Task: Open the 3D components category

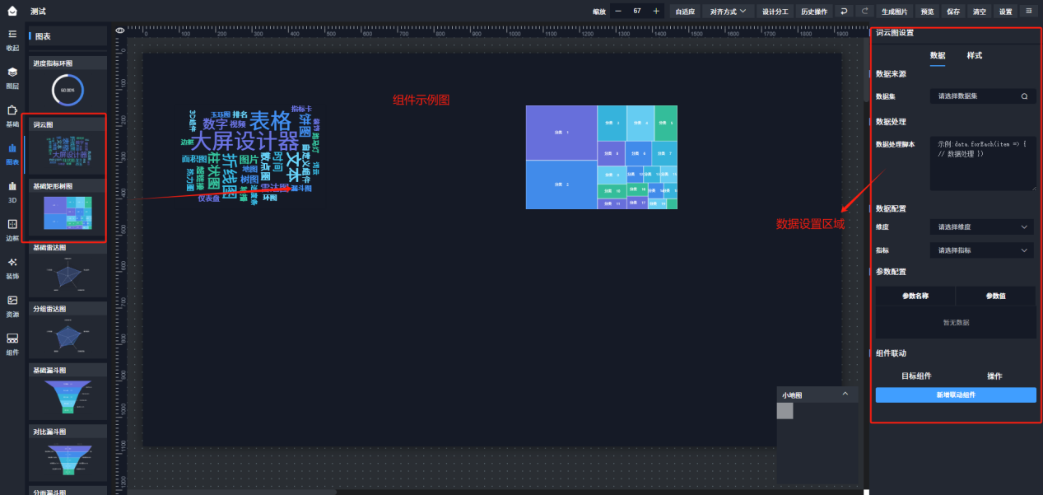Action: tap(12, 191)
